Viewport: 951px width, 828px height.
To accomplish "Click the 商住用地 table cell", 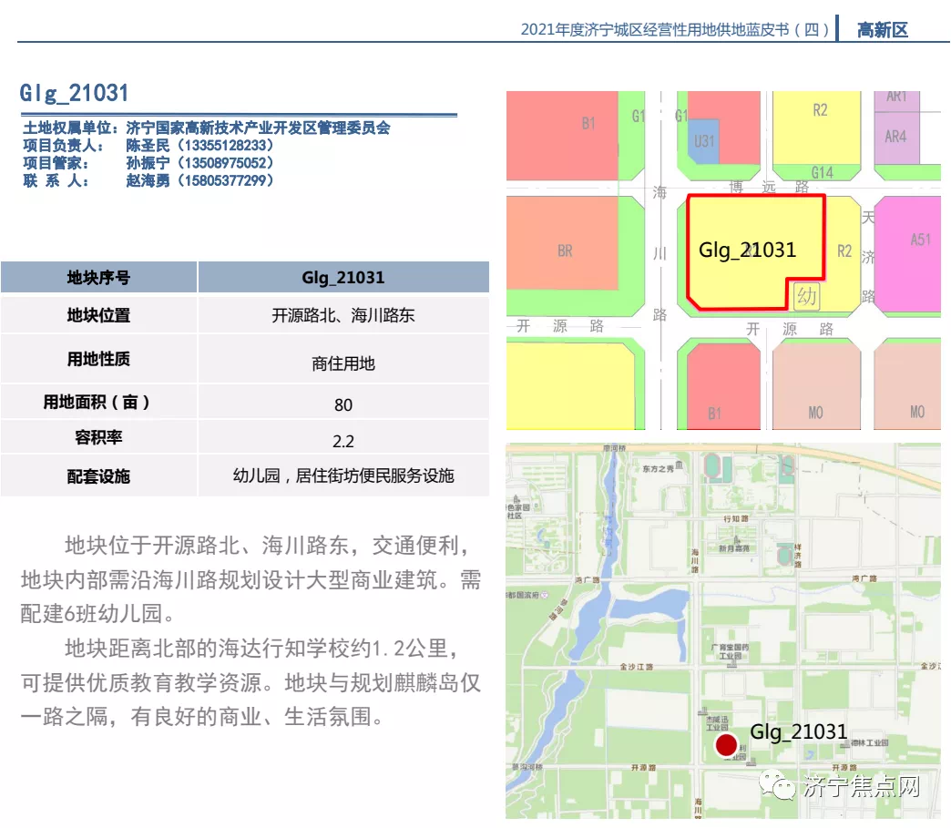I will tap(343, 363).
